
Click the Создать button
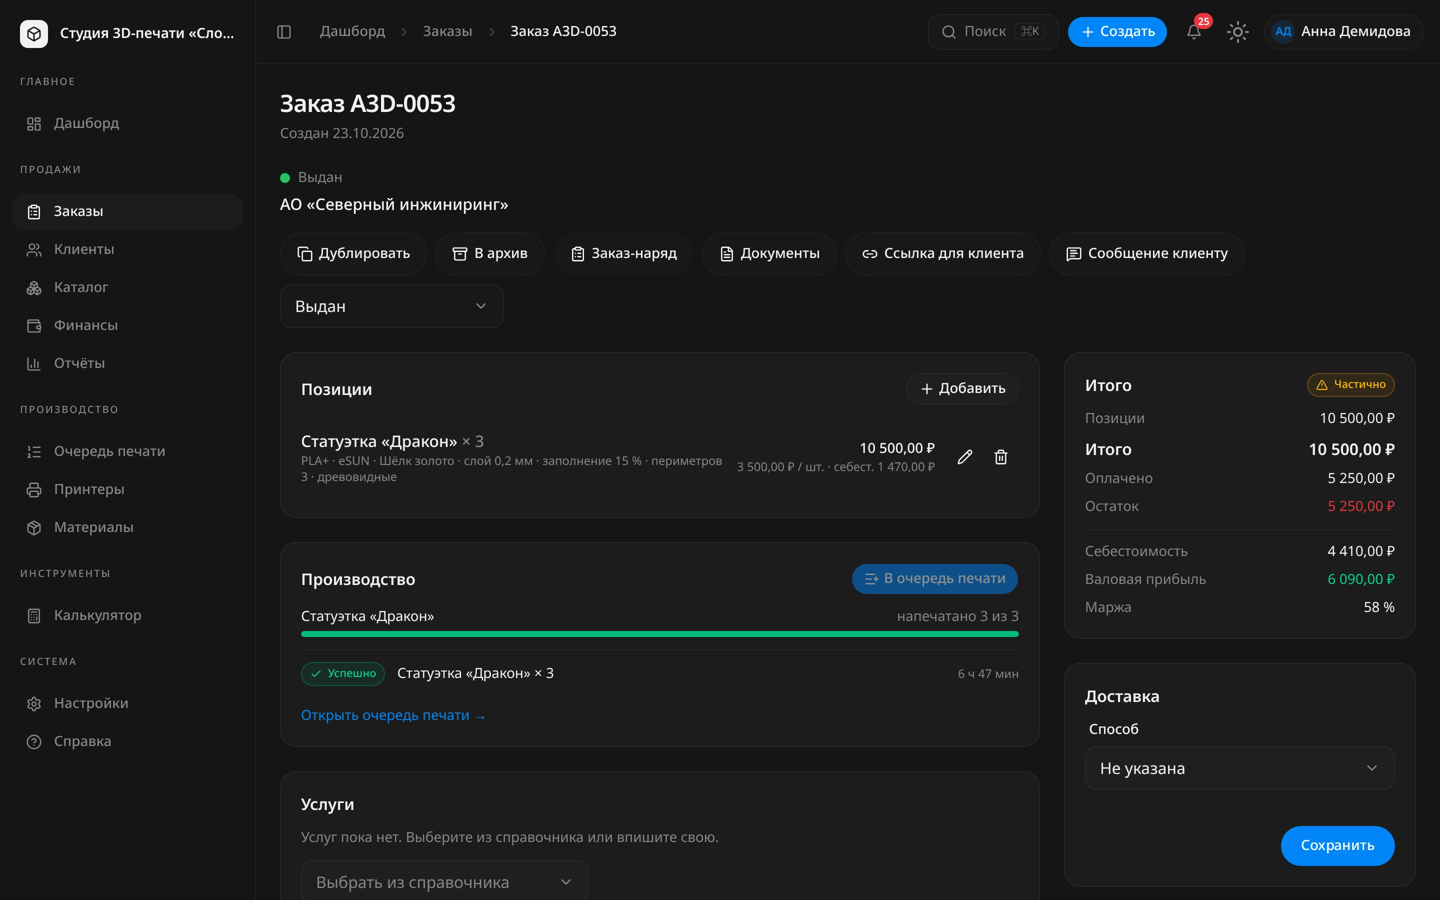(x=1117, y=31)
